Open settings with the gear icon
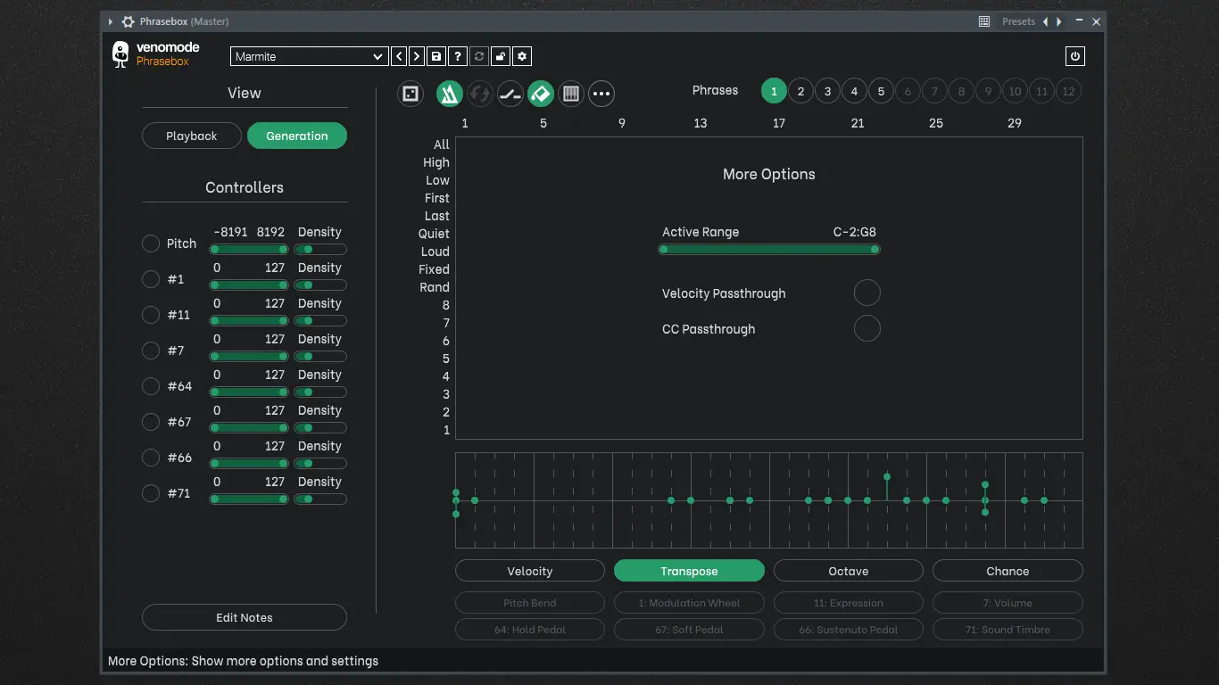1219x685 pixels. pyautogui.click(x=522, y=56)
